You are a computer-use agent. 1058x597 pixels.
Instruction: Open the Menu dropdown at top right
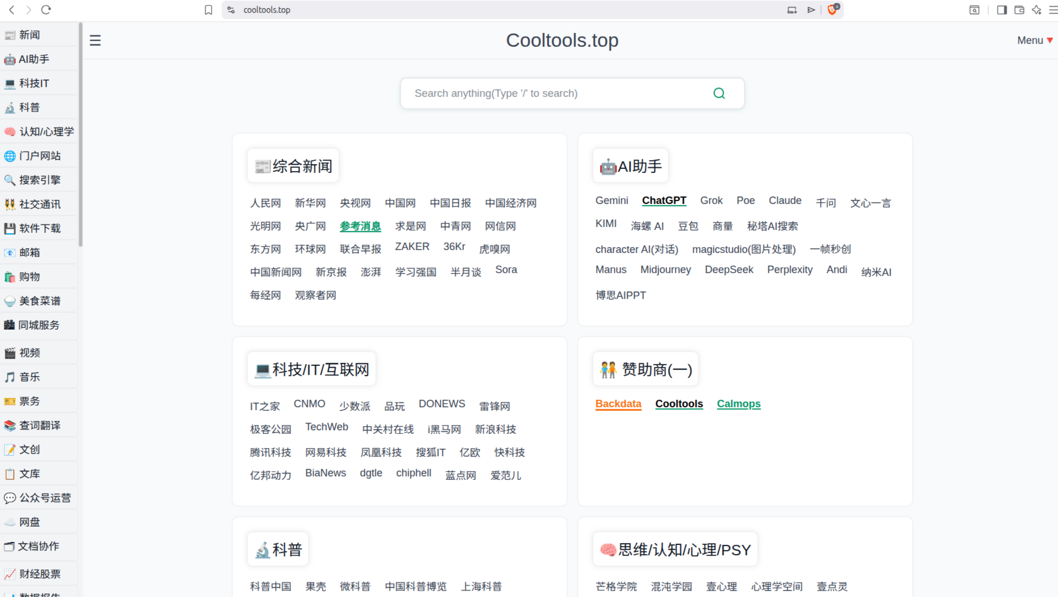pyautogui.click(x=1035, y=40)
